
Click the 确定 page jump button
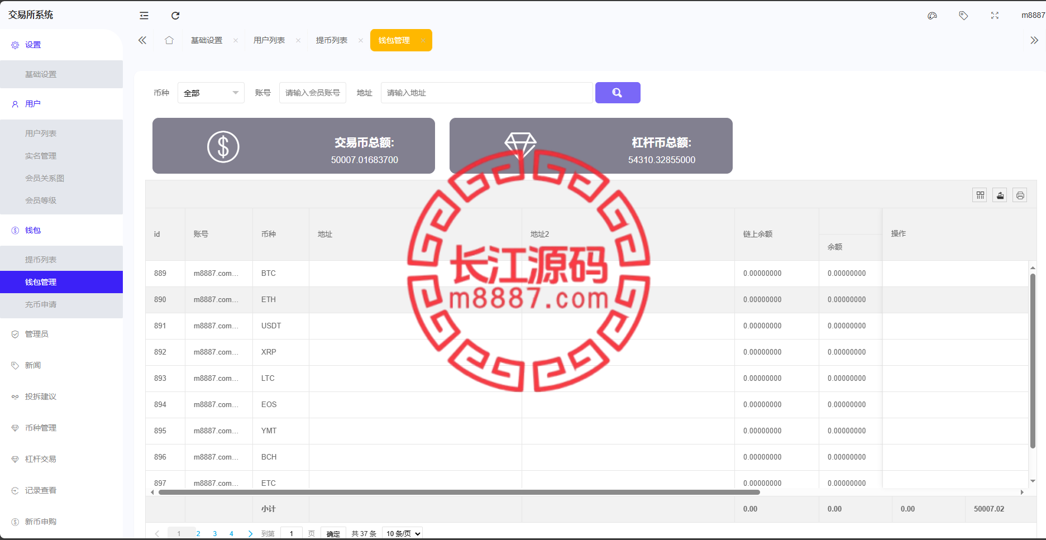click(333, 533)
